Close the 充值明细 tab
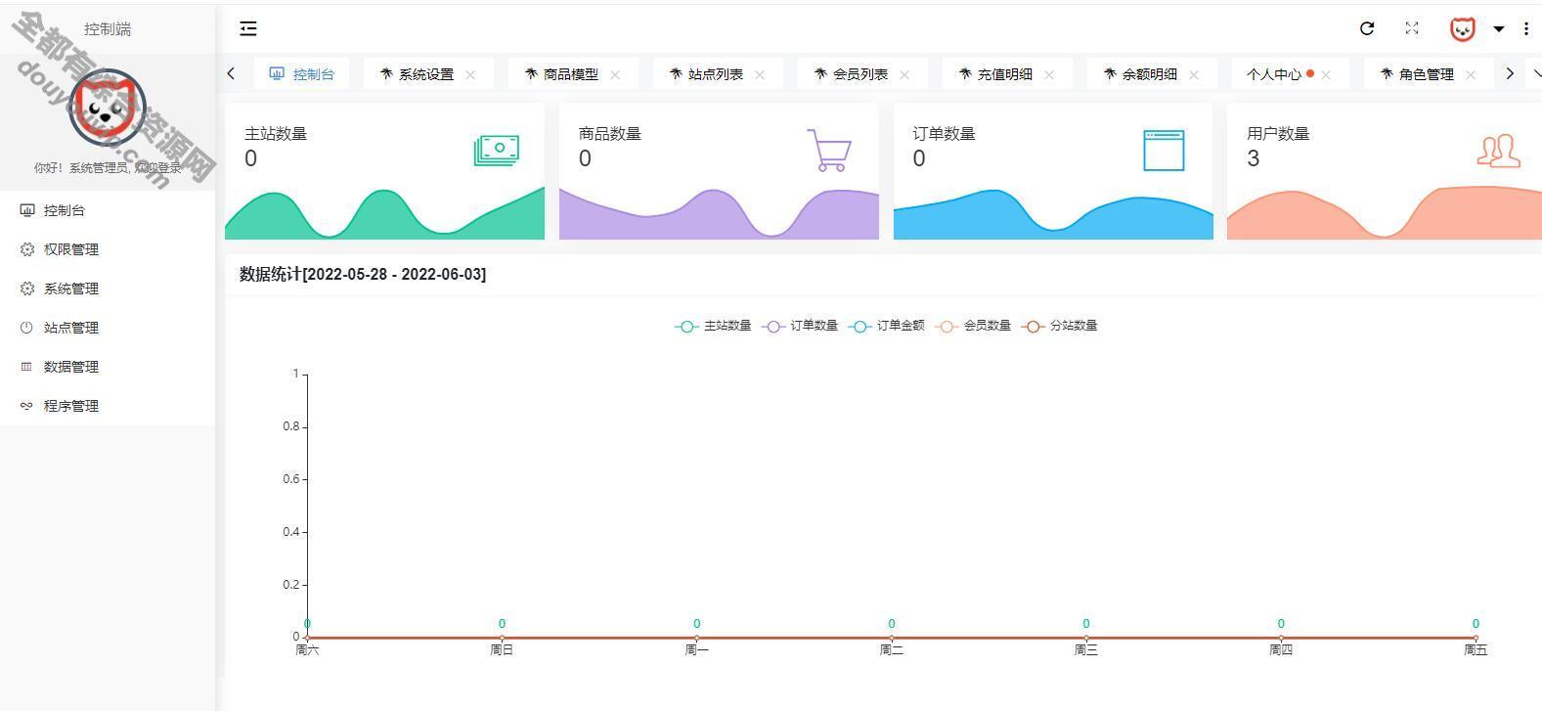The width and height of the screenshot is (1542, 711). 1049,74
